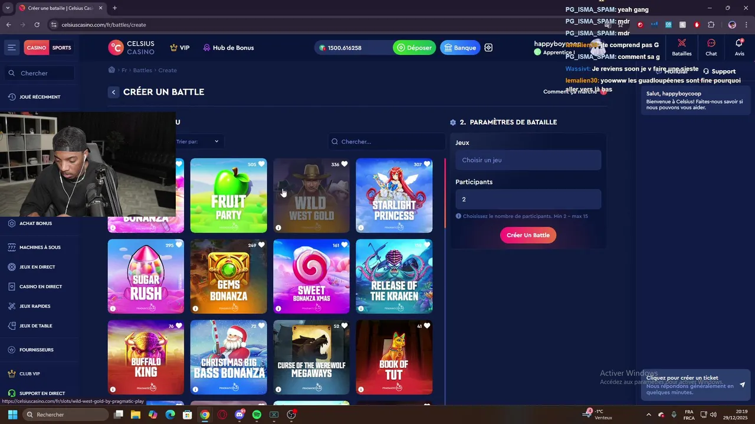
Task: Click the Celsius Casino logo
Action: [132, 48]
